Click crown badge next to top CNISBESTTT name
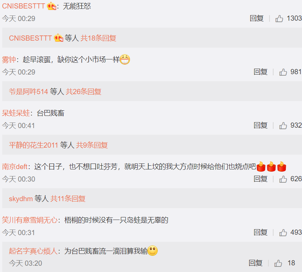This screenshot has height=272, width=302. click(x=51, y=6)
